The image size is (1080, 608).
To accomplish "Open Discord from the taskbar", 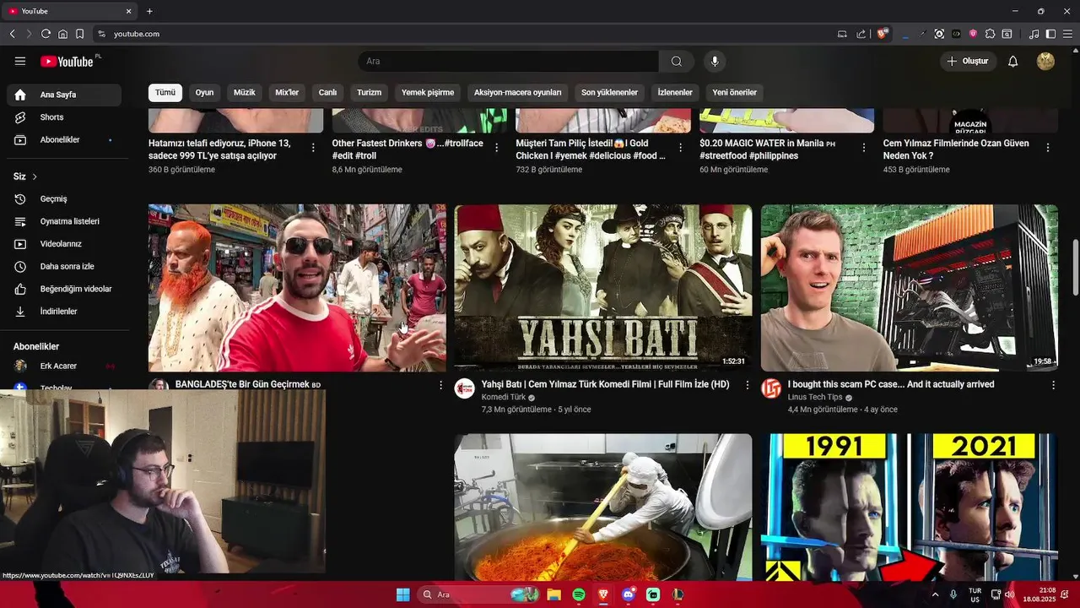I will [x=628, y=594].
